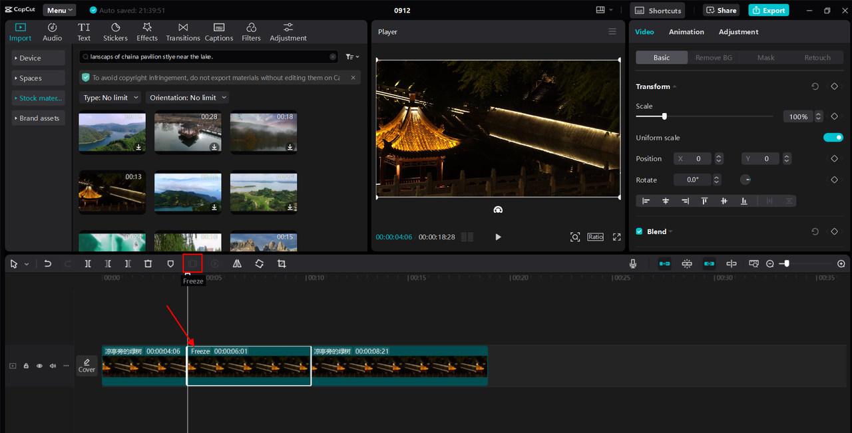Mute the video track audio
Viewport: 852px width, 433px height.
pos(53,366)
